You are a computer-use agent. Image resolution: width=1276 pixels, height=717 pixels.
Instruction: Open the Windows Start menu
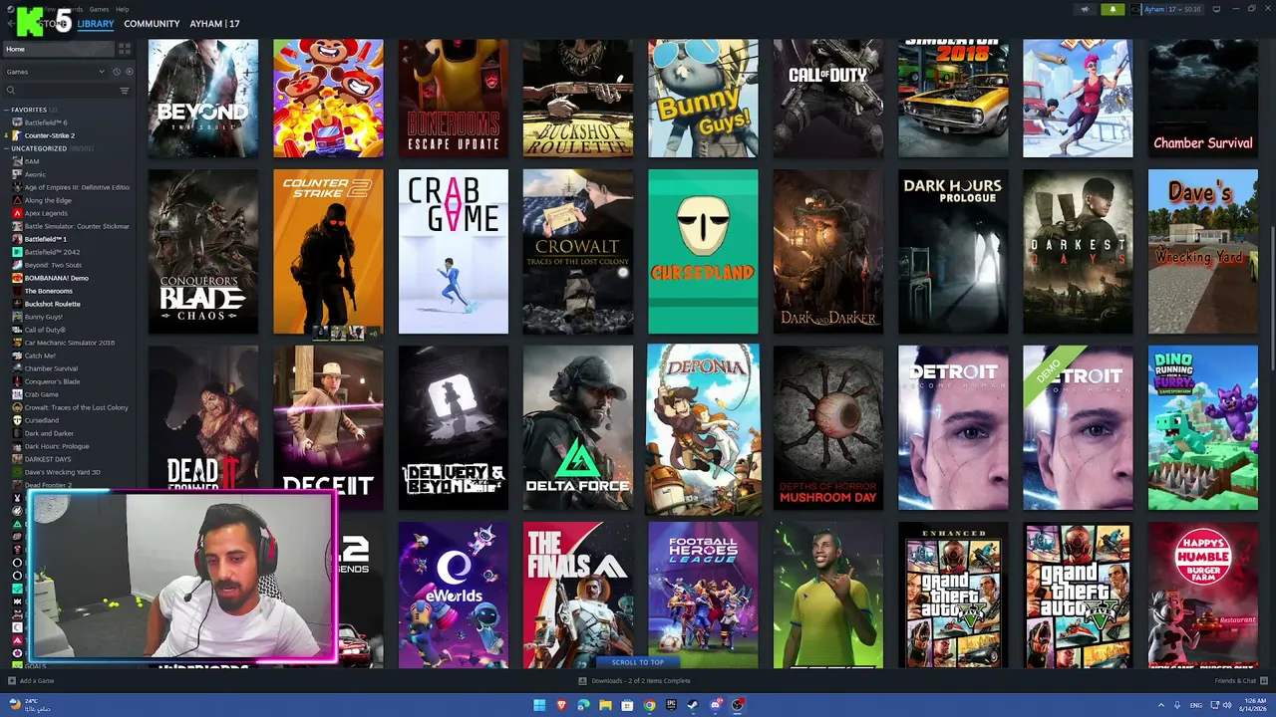click(x=539, y=705)
